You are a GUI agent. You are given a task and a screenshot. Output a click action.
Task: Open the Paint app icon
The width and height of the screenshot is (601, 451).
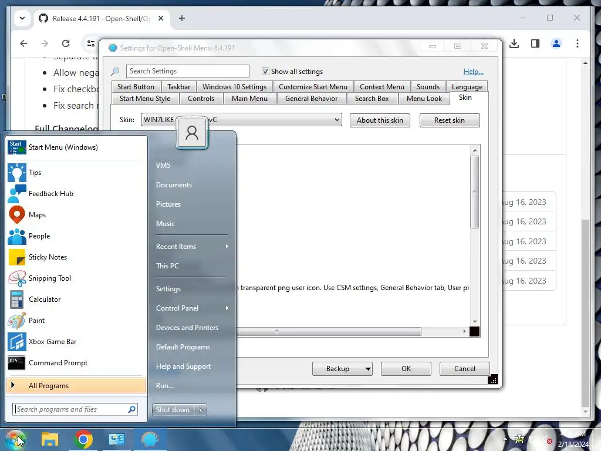(x=17, y=321)
